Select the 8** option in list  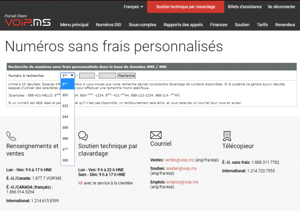click(x=67, y=84)
